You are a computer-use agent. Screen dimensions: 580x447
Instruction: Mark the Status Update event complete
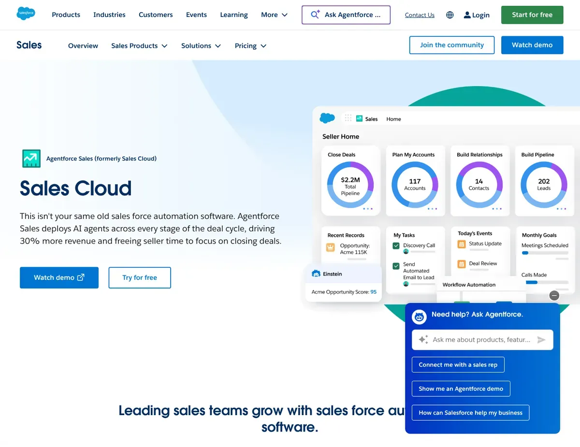[x=463, y=244]
